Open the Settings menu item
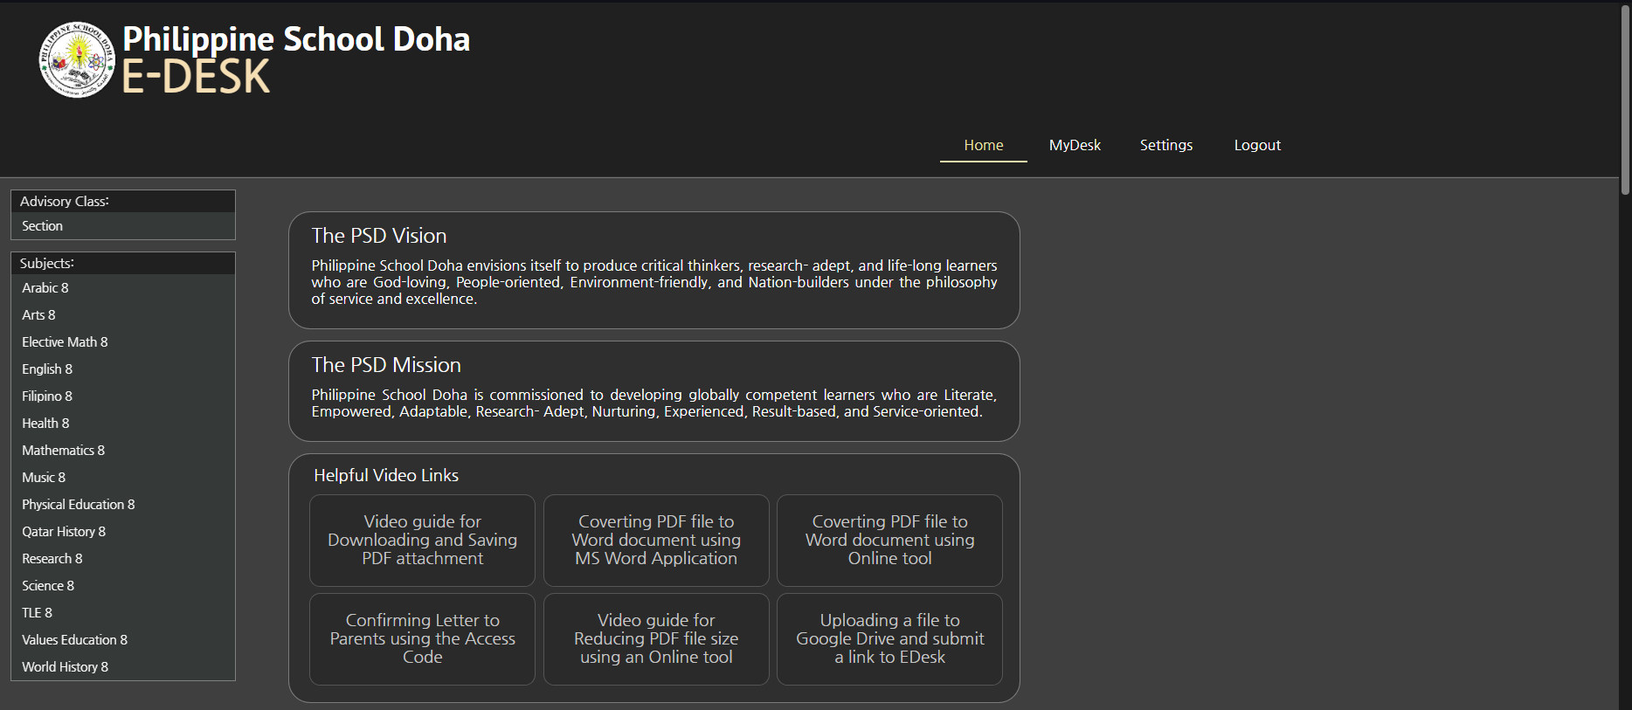The image size is (1632, 710). pos(1165,145)
